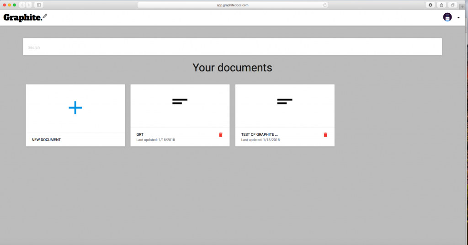Image resolution: width=468 pixels, height=245 pixels.
Task: Delete the GRT document with trash icon
Action: [x=221, y=135]
